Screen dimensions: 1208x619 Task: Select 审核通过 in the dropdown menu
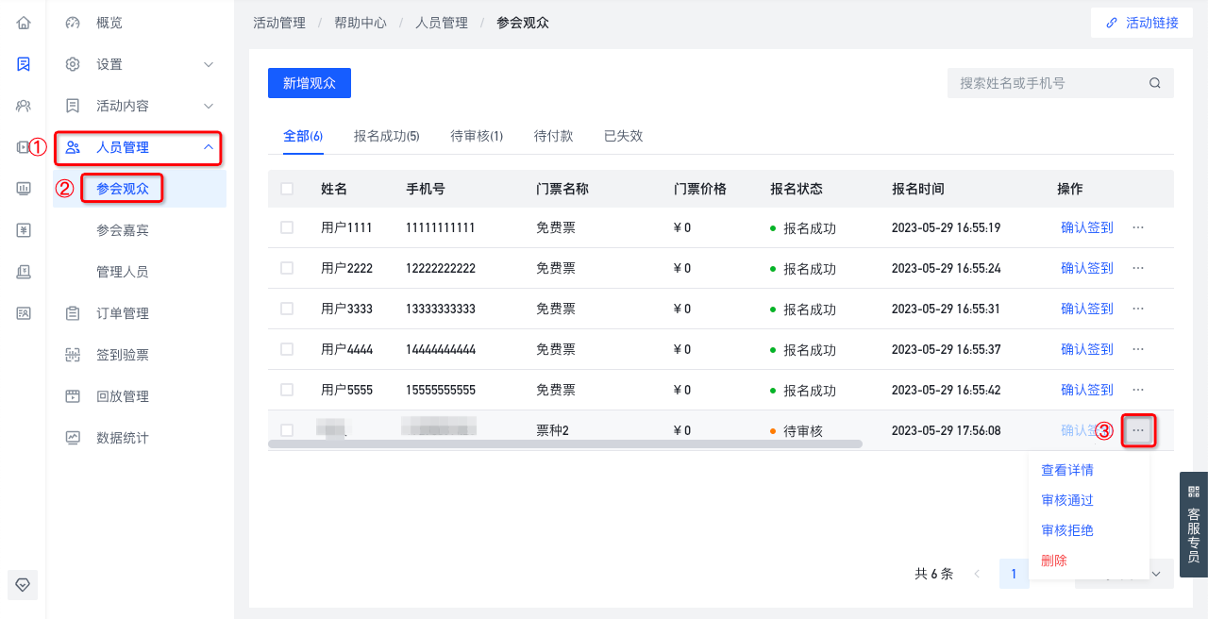pos(1067,500)
